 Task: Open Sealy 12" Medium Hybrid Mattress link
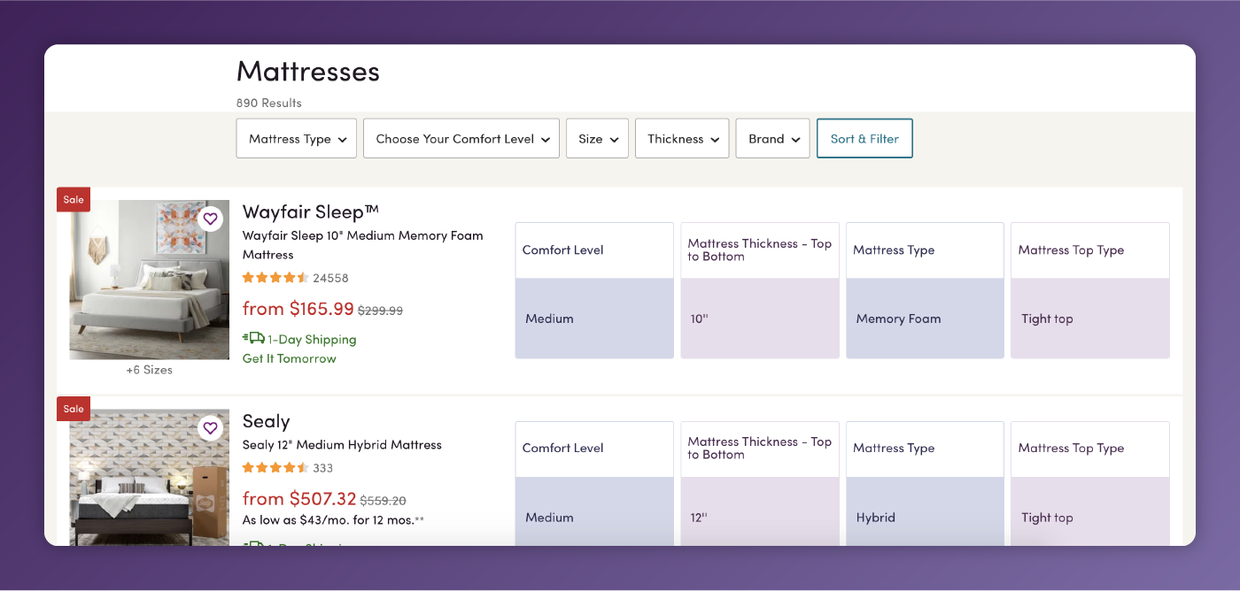pyautogui.click(x=342, y=445)
